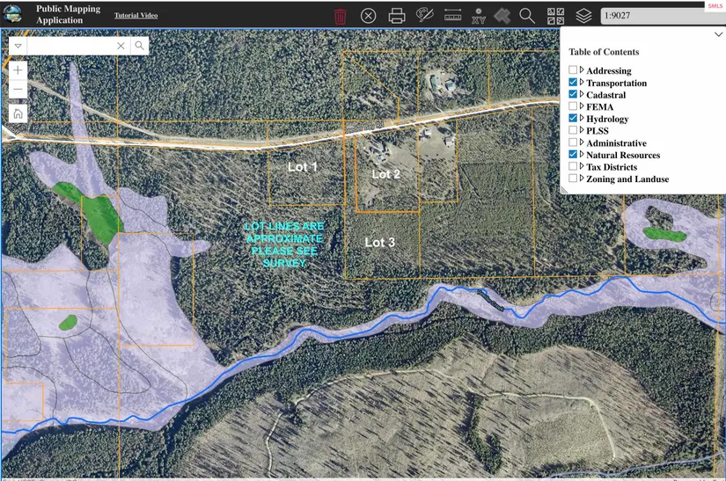Enable the Addressing layer checkbox
726x481 pixels.
coord(573,69)
